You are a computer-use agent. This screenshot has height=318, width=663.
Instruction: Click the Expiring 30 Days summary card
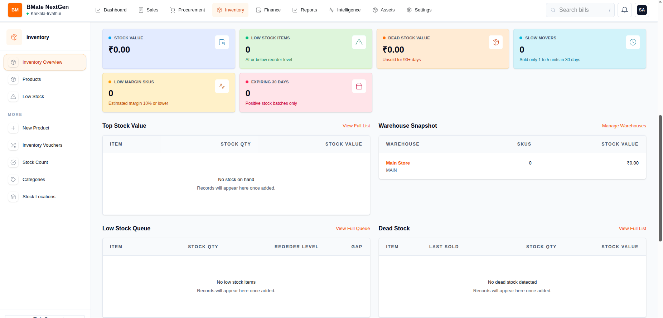(x=306, y=93)
